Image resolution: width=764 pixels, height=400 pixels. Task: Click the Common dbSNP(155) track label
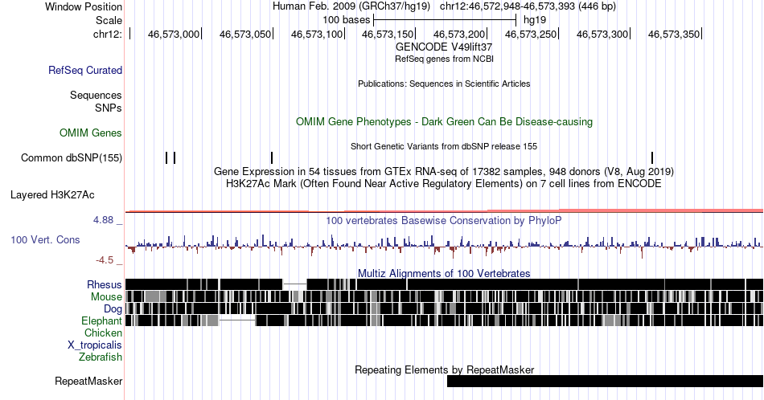click(72, 157)
